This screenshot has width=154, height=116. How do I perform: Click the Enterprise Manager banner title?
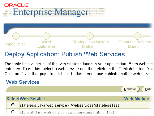coord(51,12)
